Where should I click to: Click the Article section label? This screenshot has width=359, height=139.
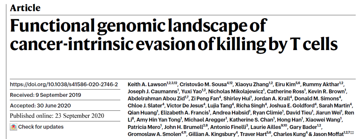25,8
